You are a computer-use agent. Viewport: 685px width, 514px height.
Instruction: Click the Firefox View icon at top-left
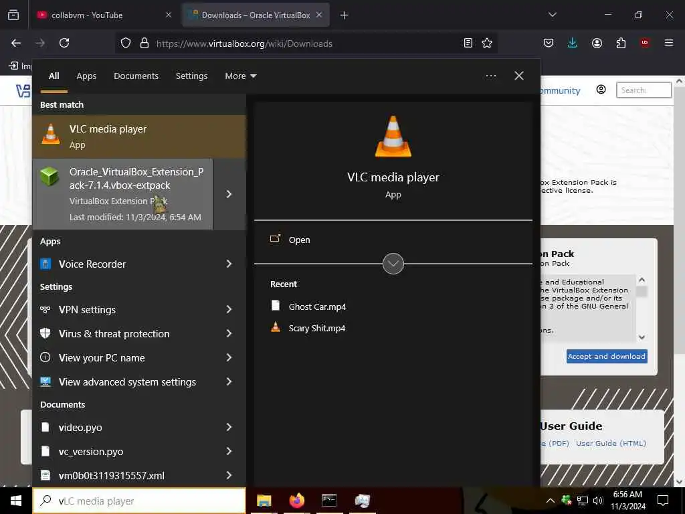coord(13,15)
